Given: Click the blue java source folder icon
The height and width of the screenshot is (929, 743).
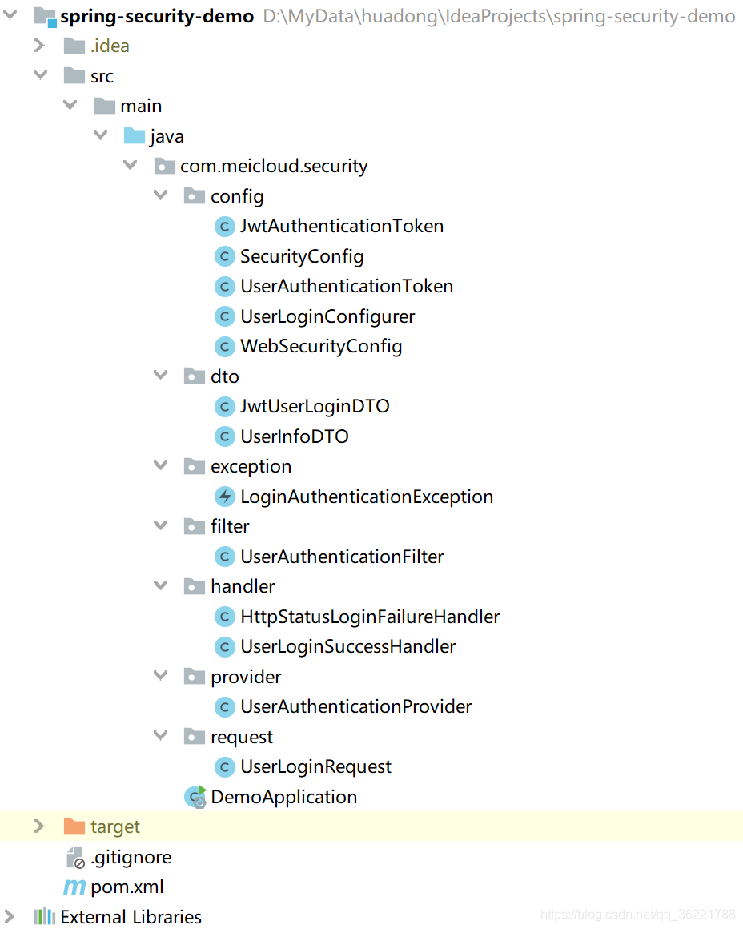Looking at the screenshot, I should [135, 135].
